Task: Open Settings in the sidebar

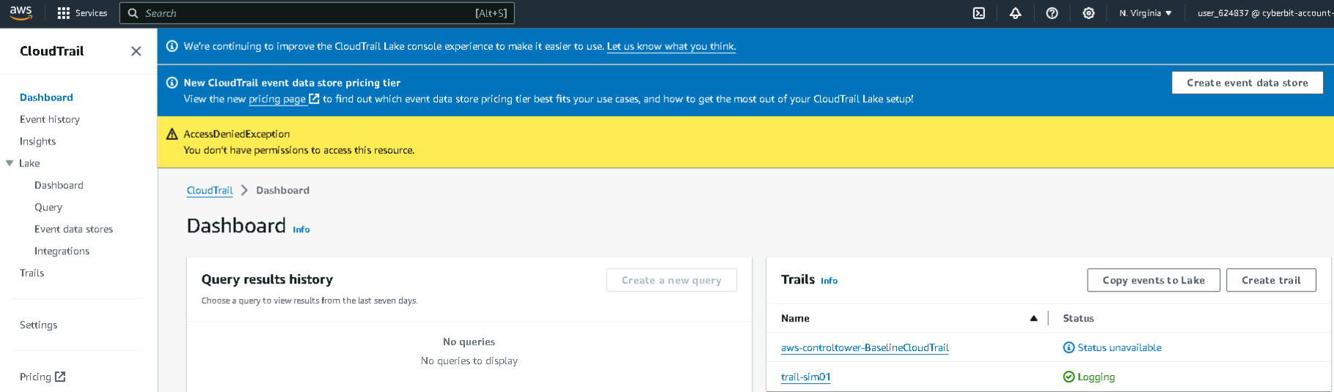Action: click(38, 325)
